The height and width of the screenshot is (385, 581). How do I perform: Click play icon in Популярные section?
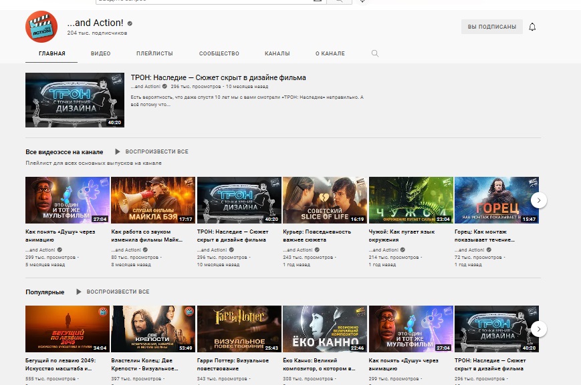click(79, 292)
